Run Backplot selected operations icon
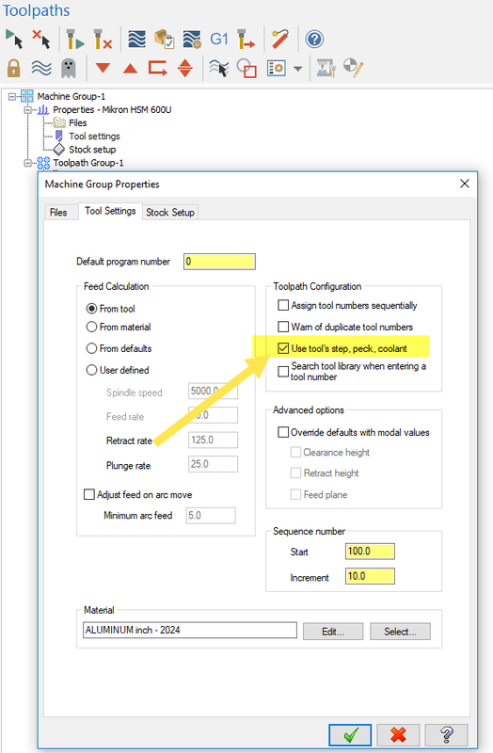This screenshot has height=753, width=493. coord(136,39)
